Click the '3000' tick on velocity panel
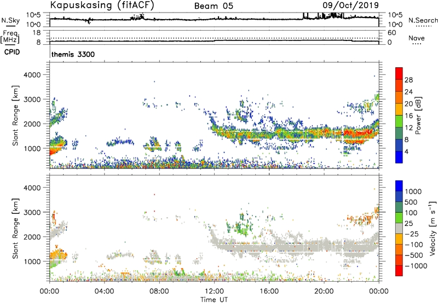This screenshot has height=303, width=438. click(32, 212)
